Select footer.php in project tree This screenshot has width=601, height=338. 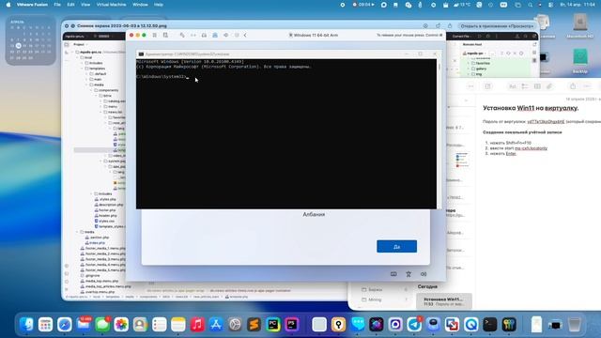point(104,210)
